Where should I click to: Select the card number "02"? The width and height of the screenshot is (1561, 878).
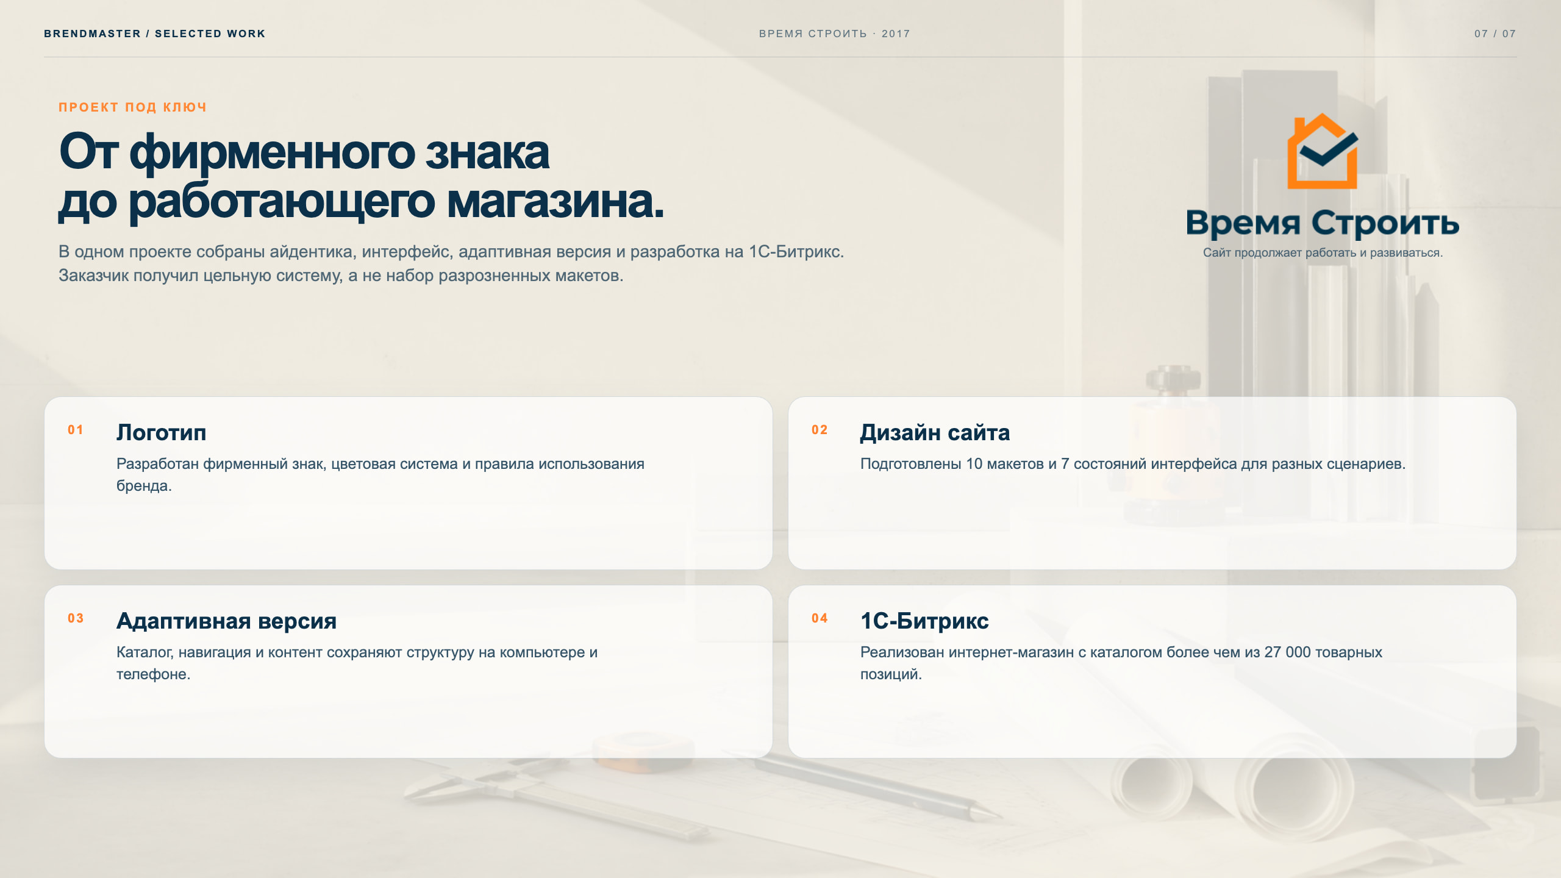click(820, 430)
